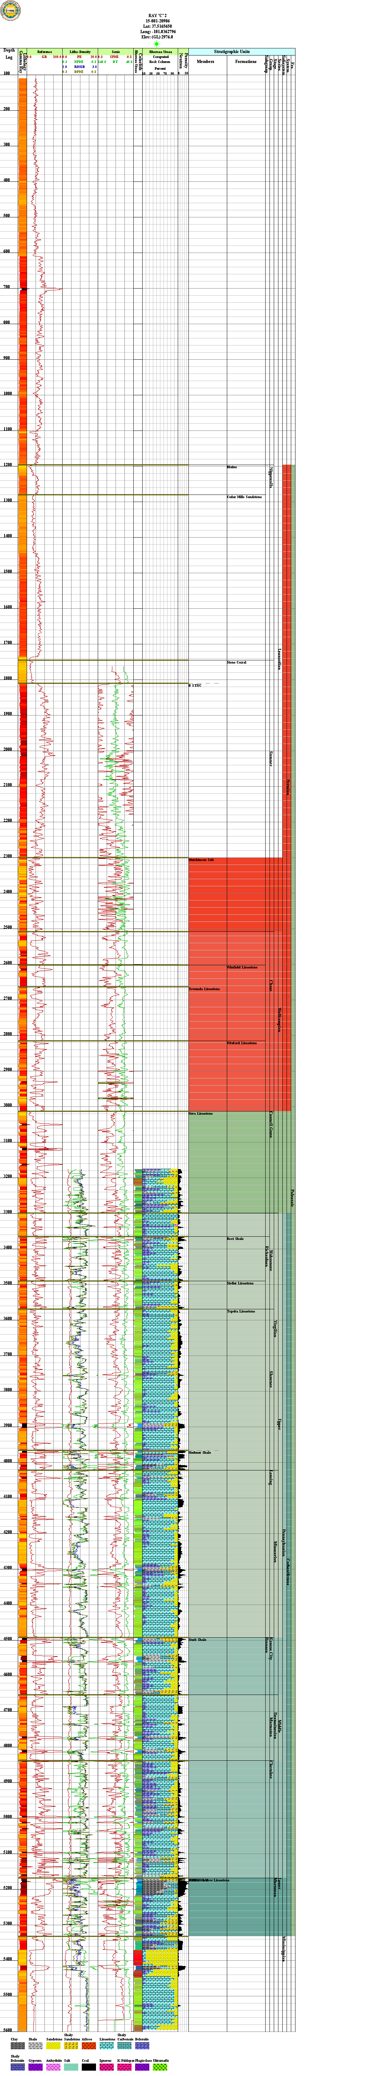Click the 5000 depth marker

8,1817
